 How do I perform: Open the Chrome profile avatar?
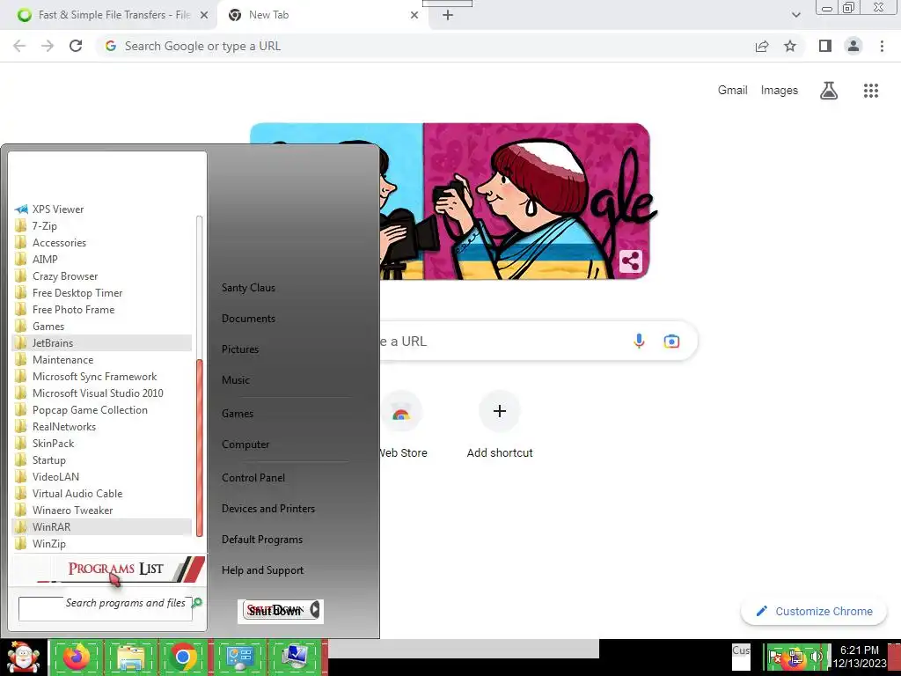click(853, 46)
